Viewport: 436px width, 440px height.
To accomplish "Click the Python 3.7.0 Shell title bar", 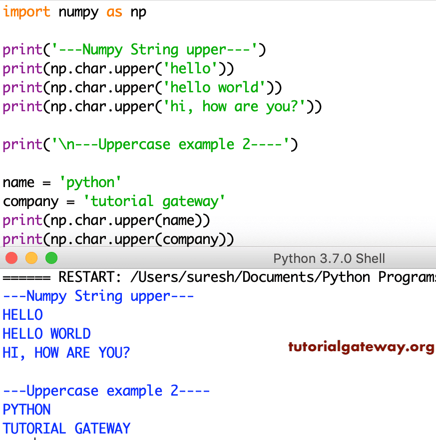I will [x=329, y=258].
